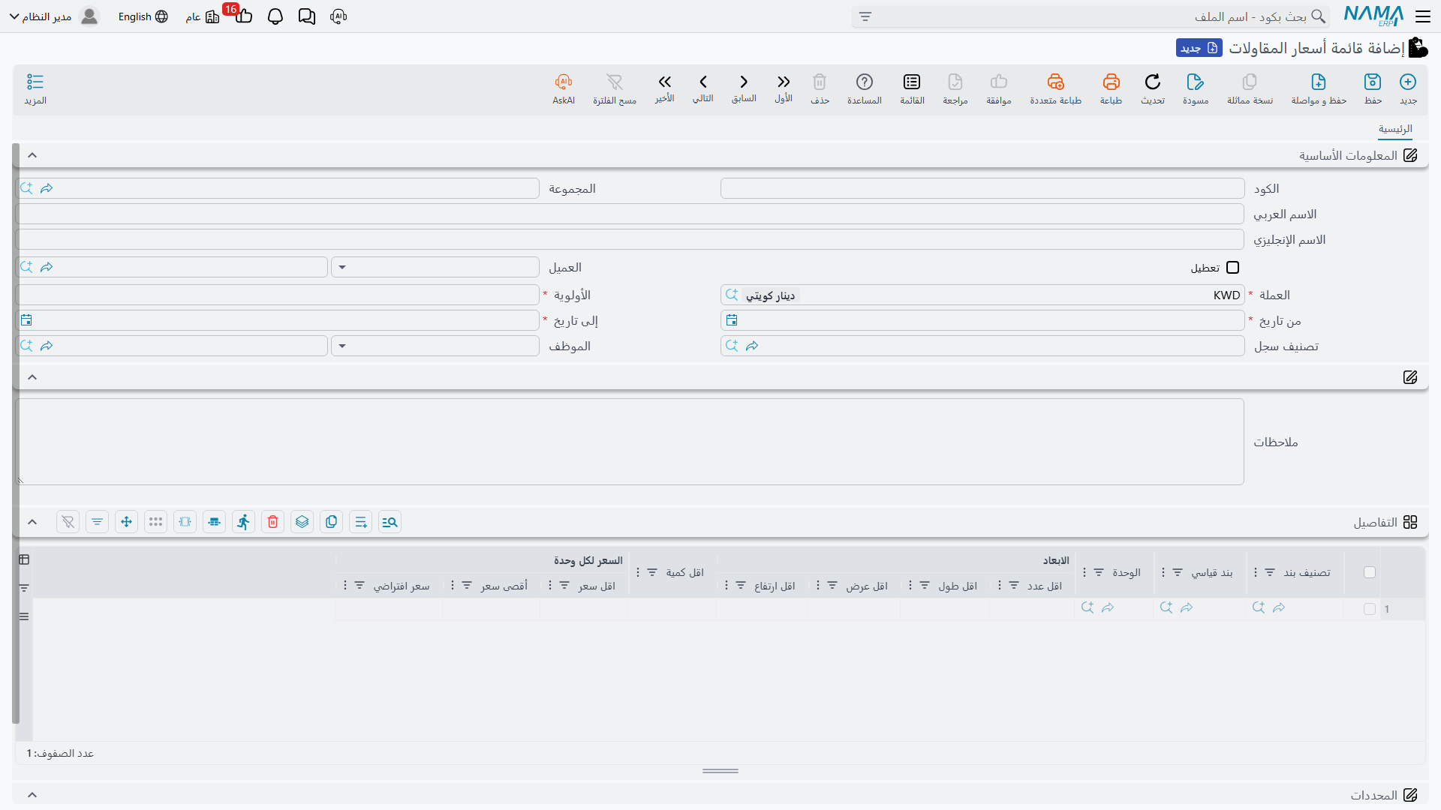Click the vertical scrollbar on left edge

pyautogui.click(x=16, y=433)
